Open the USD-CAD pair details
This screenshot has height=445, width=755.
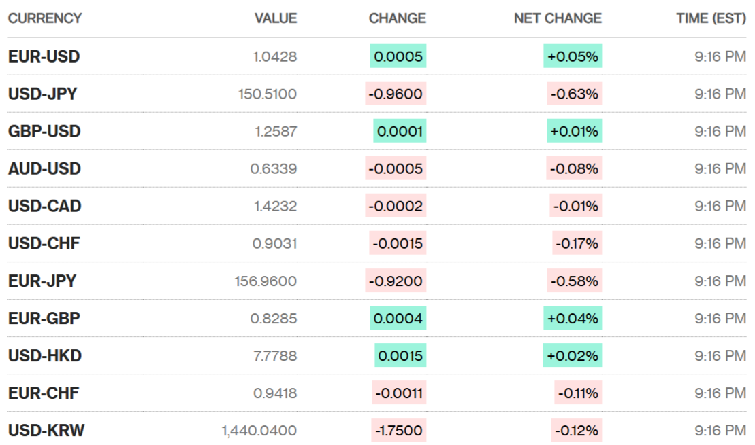pos(45,206)
